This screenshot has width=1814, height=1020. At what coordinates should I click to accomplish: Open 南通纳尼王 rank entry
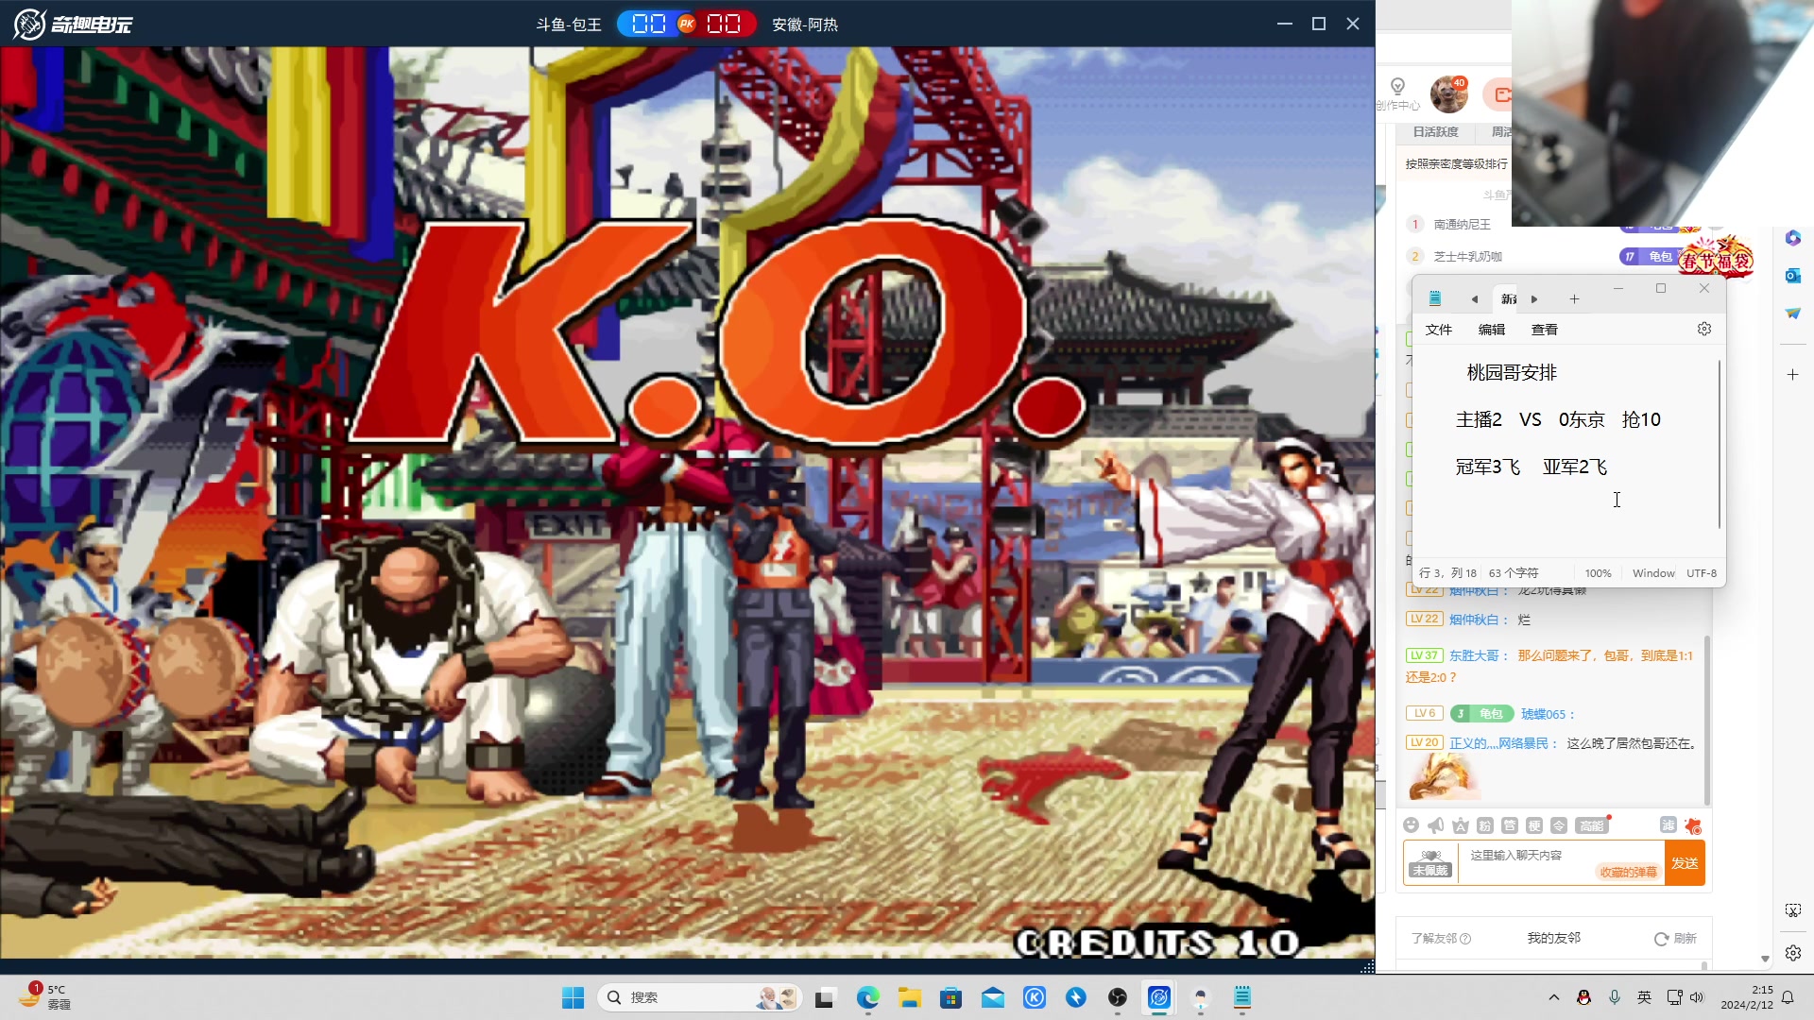pos(1462,225)
